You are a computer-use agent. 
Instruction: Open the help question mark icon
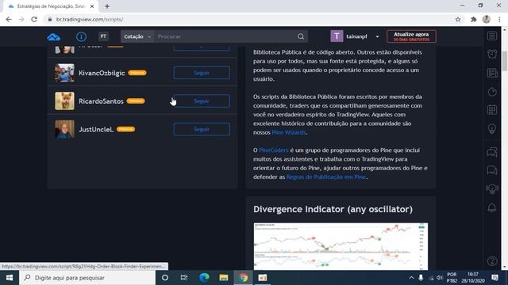492,260
